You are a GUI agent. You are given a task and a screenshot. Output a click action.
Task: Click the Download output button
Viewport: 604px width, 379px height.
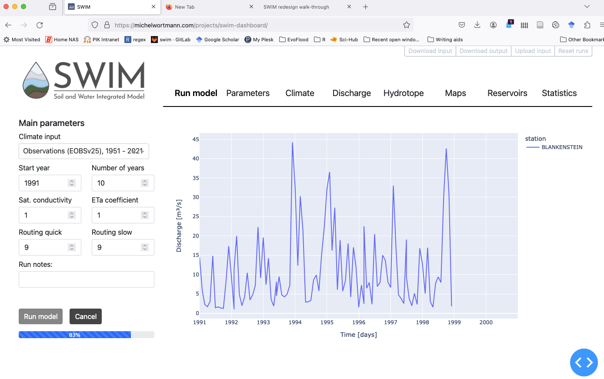484,51
